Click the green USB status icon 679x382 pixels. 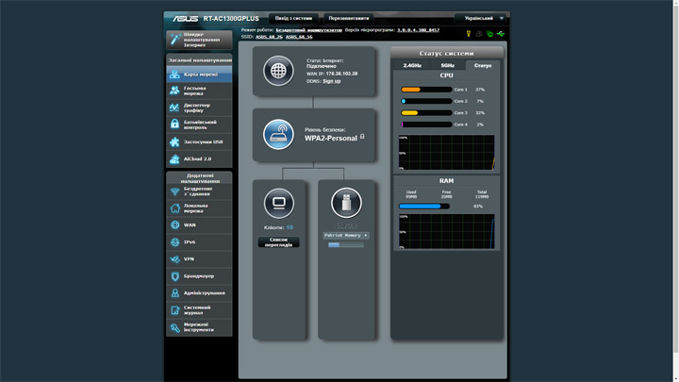pos(501,34)
